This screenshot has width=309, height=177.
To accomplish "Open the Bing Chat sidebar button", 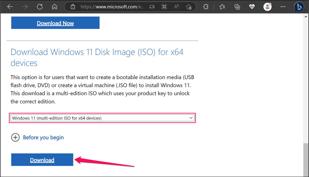I will pyautogui.click(x=299, y=7).
